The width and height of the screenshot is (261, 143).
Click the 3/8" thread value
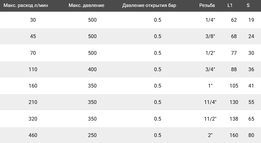tap(210, 37)
